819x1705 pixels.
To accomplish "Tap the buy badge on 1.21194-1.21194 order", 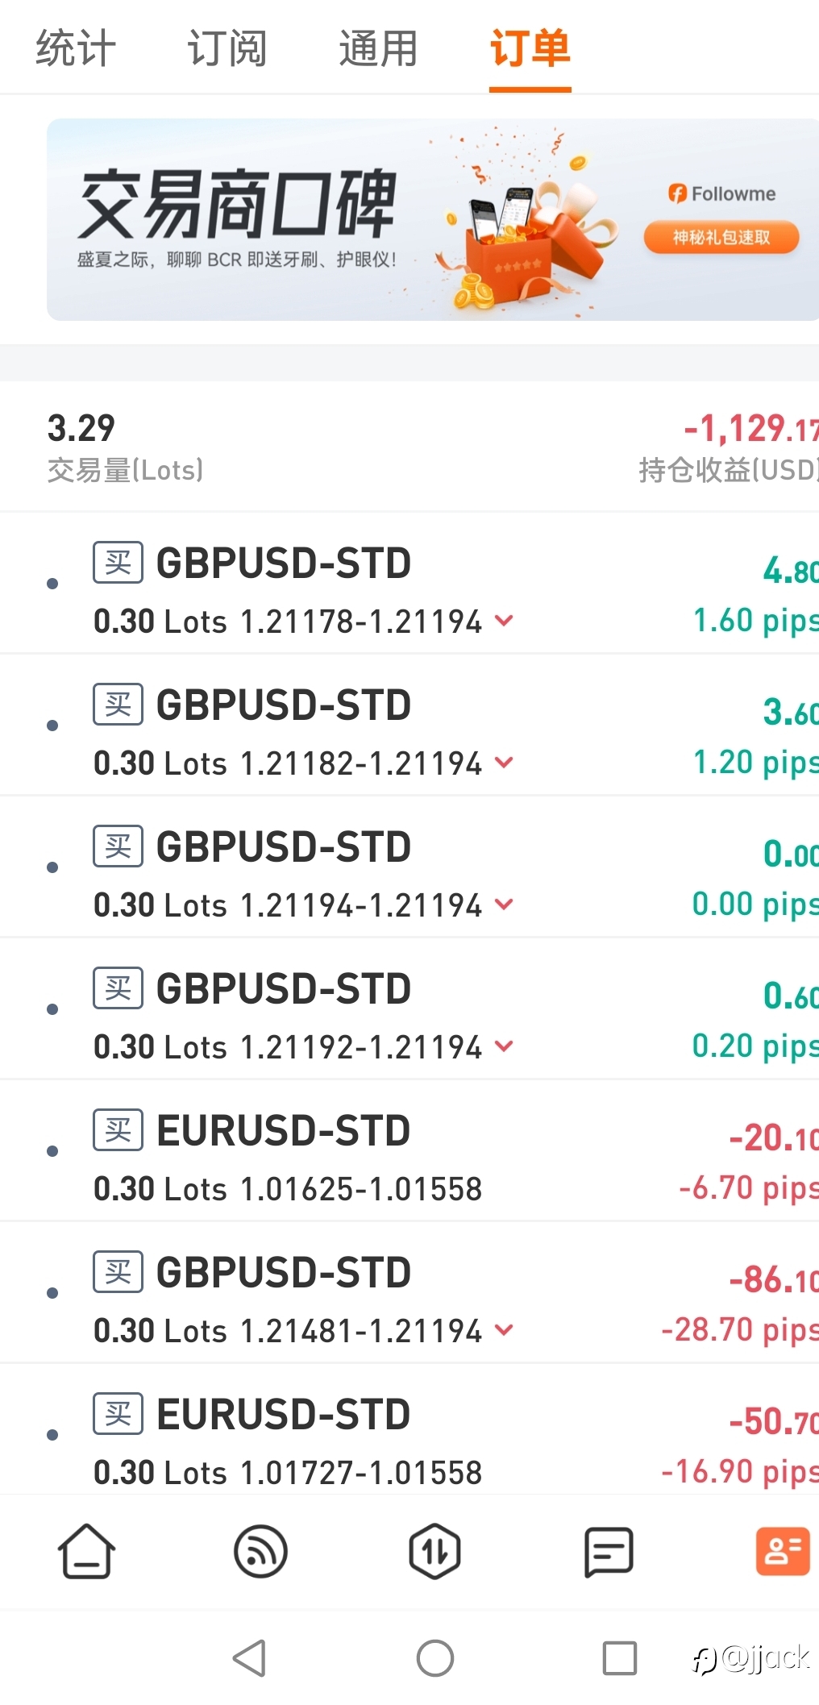I will 118,846.
